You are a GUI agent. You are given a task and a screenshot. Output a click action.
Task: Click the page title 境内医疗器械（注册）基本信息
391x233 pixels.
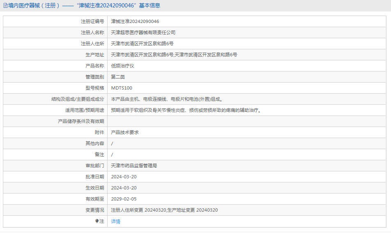(x=84, y=5)
